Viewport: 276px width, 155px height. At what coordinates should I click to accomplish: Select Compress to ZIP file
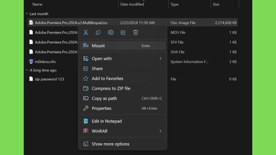tap(123, 88)
